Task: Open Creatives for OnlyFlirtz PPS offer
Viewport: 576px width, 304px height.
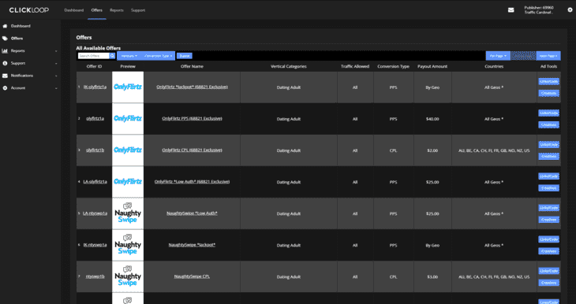Action: (x=549, y=124)
